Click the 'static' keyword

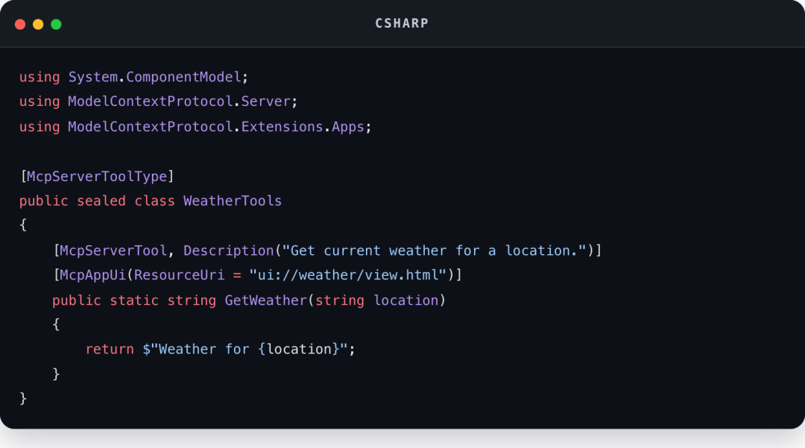pyautogui.click(x=134, y=300)
